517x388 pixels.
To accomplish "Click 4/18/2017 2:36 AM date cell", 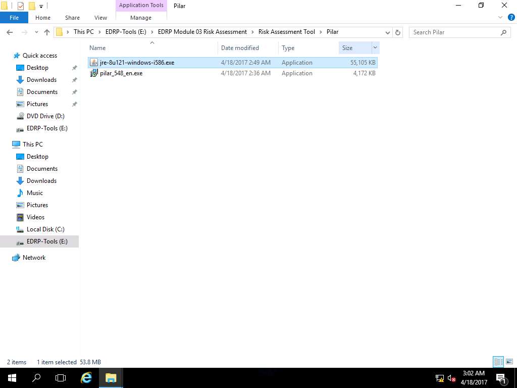I will tap(246, 73).
